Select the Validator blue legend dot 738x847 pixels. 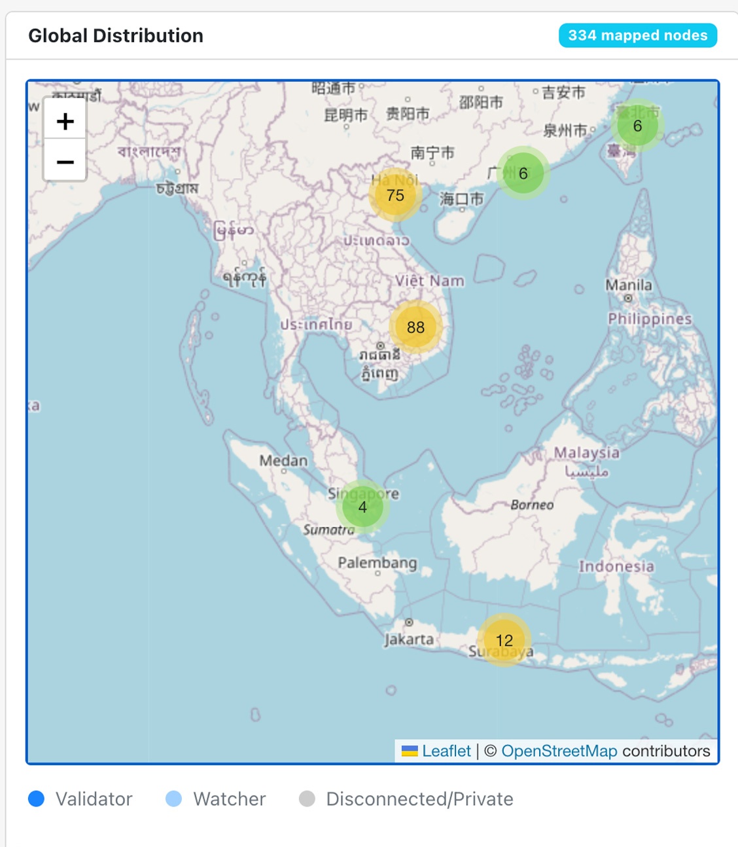37,799
